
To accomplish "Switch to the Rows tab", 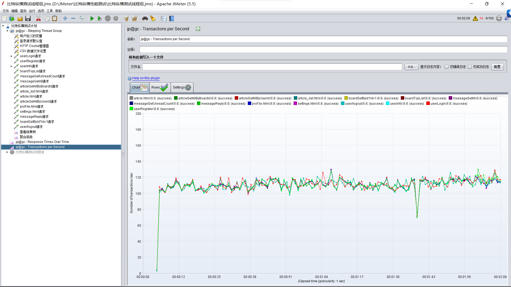I will click(x=160, y=87).
